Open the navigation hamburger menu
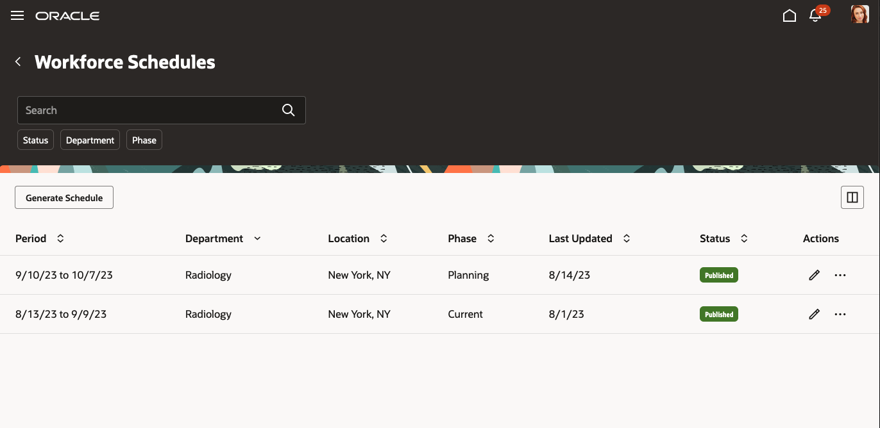This screenshot has height=428, width=880. 17,15
